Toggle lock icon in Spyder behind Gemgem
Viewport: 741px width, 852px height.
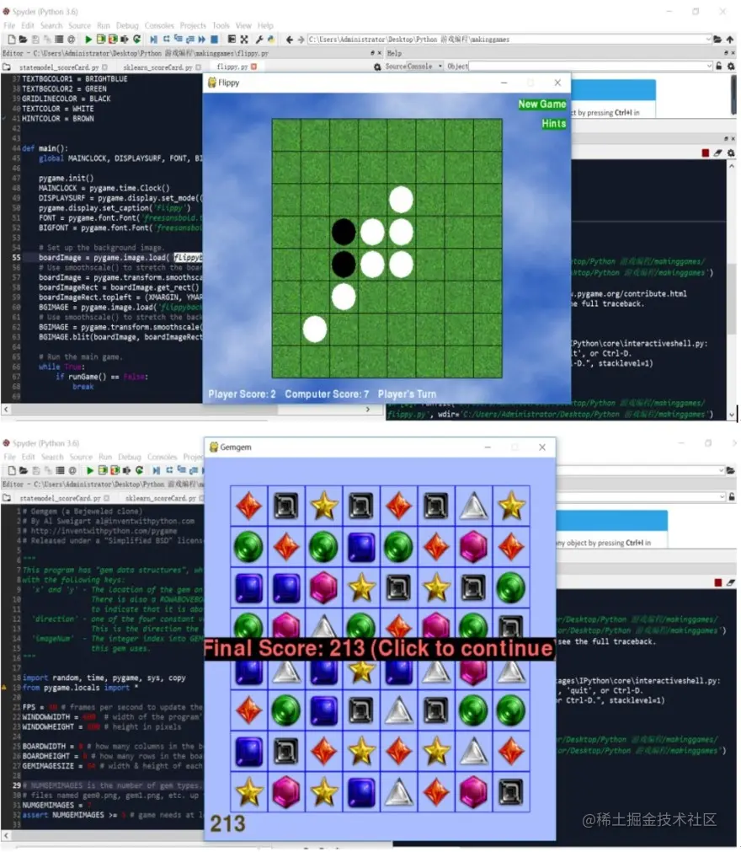[731, 496]
